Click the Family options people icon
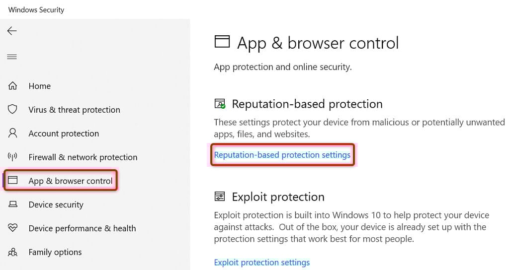509x270 pixels. pyautogui.click(x=13, y=252)
